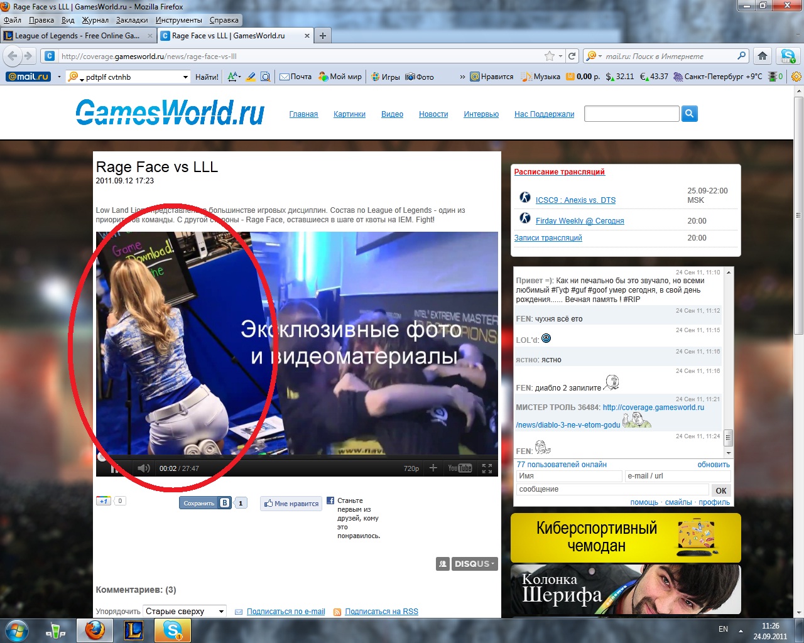804x643 pixels.
Task: Click the Skype icon in the taskbar
Action: click(172, 630)
